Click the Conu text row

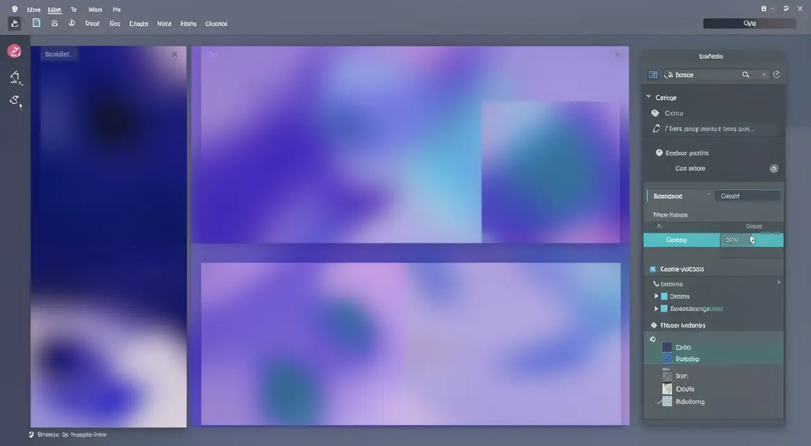tap(674, 113)
